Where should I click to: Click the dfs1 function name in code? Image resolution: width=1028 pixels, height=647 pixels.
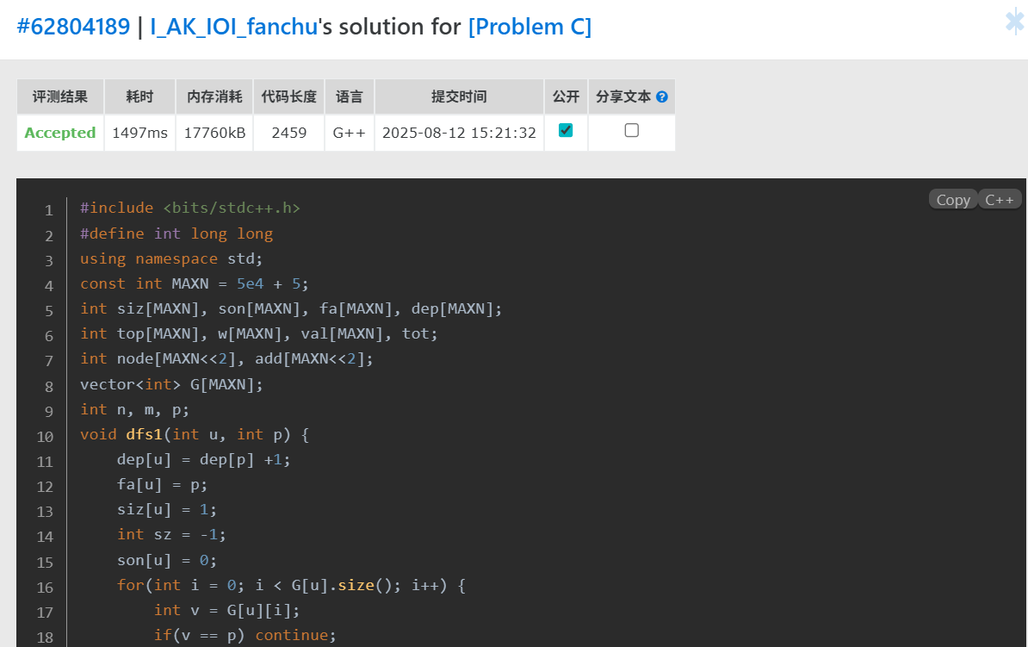click(144, 435)
